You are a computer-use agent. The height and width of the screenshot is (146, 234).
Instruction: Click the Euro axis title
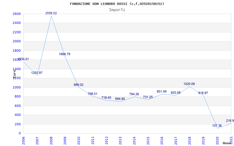[x=14, y=74]
